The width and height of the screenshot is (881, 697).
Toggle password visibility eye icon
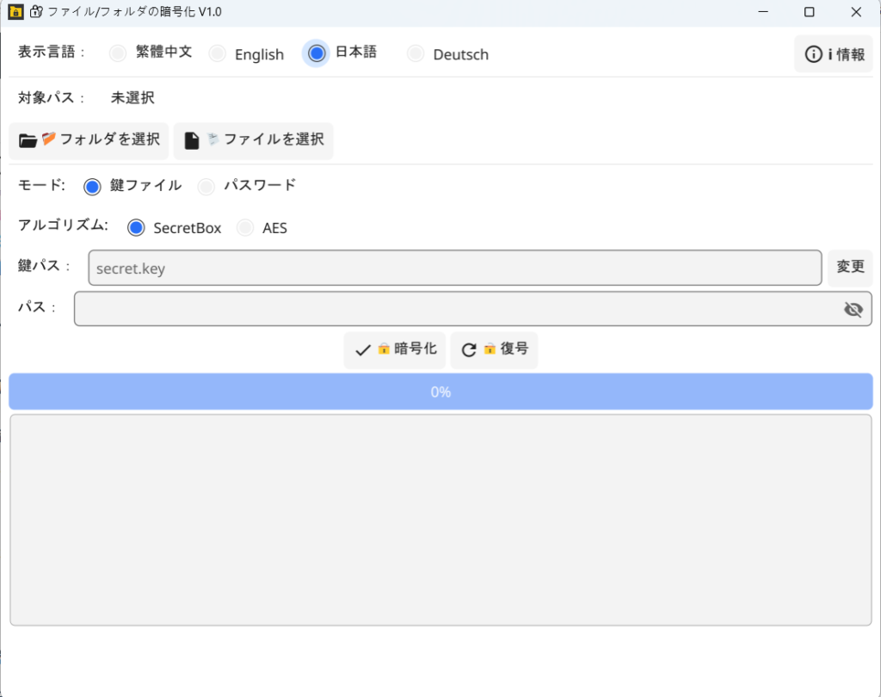[853, 310]
